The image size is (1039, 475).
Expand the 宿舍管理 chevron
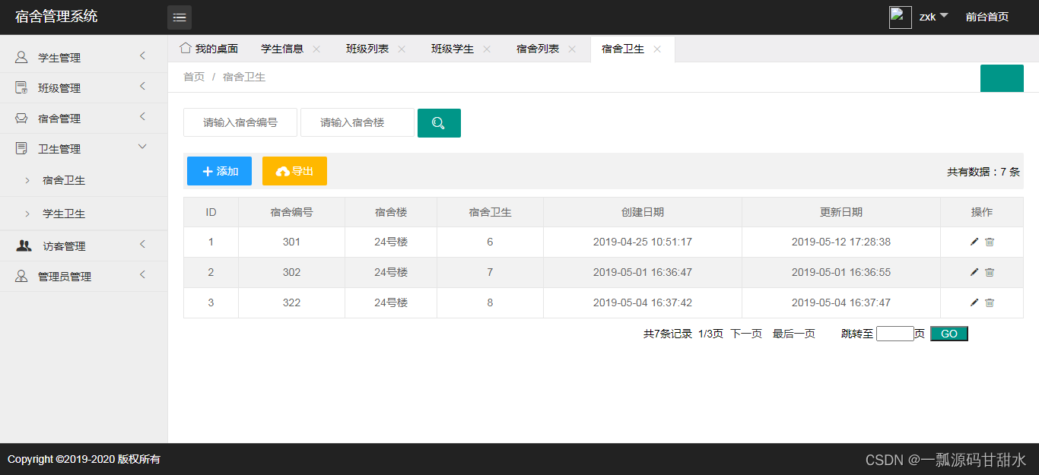pos(142,116)
